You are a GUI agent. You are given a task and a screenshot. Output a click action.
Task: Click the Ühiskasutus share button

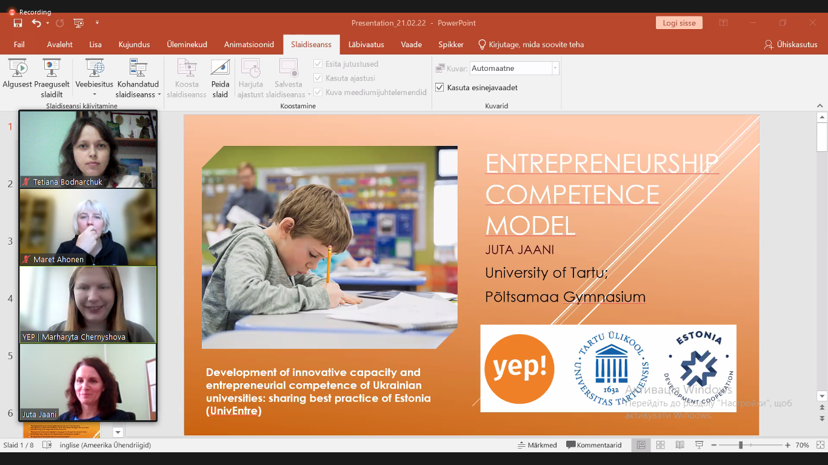click(791, 45)
